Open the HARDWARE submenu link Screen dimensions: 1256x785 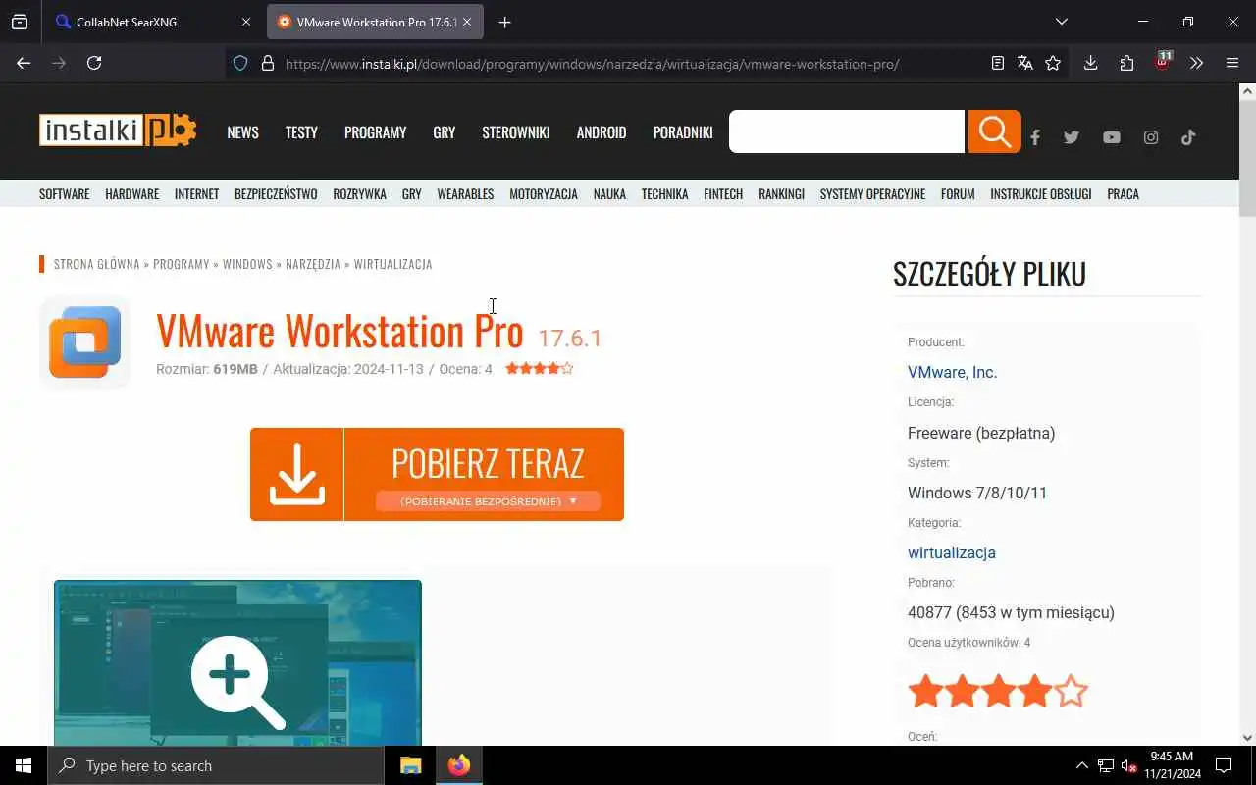(132, 194)
